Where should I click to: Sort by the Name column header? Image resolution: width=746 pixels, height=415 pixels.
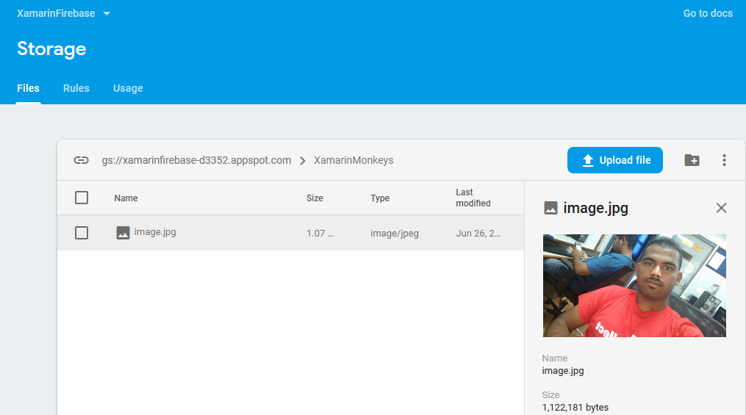126,198
